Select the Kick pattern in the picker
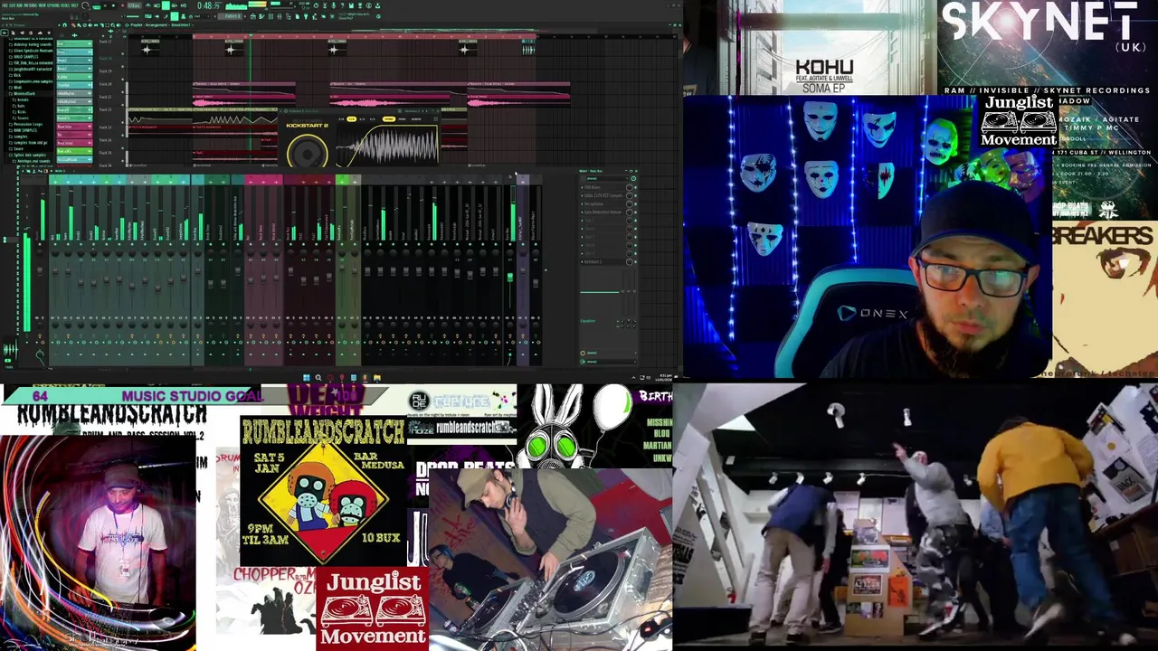 click(74, 43)
